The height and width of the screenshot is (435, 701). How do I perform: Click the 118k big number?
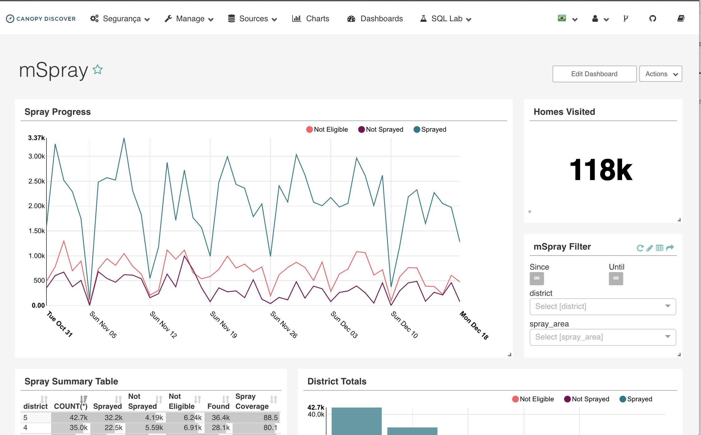click(601, 170)
